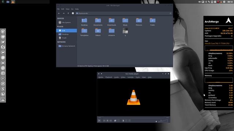Click VLC seek progress bar
234x131 pixels.
[133, 118]
